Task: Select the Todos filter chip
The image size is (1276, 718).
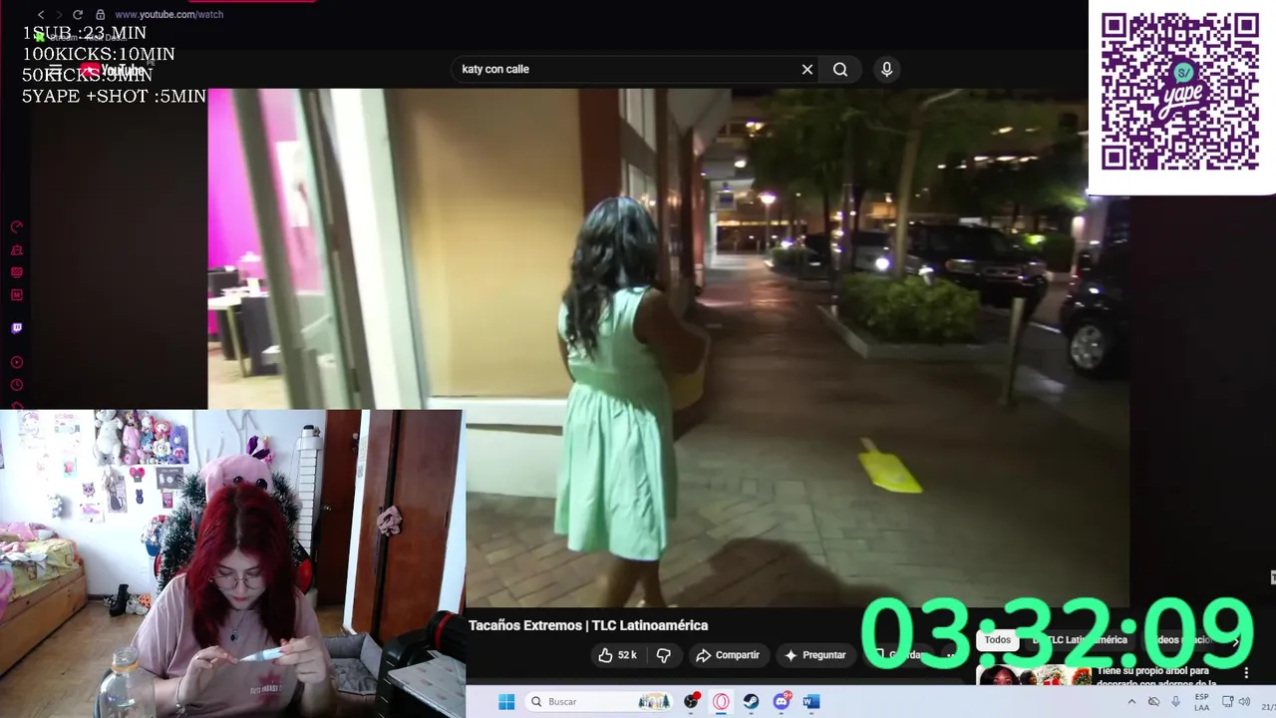Action: tap(997, 640)
